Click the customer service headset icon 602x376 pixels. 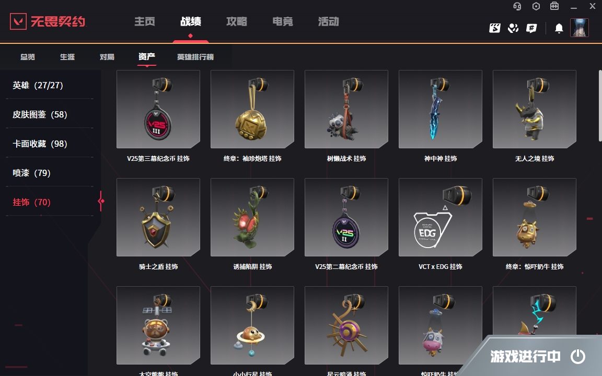[x=517, y=6]
